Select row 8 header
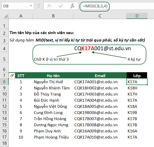 click(x=4, y=82)
